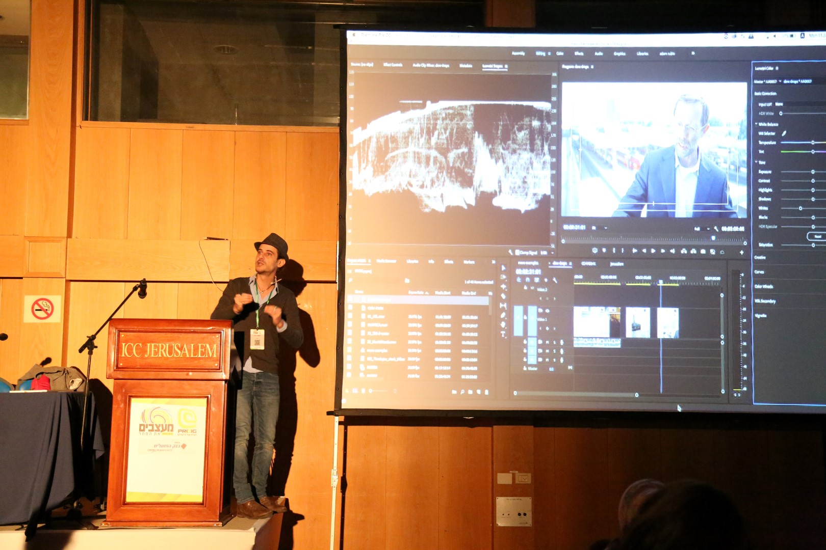Select the Track Select Forward tool
The height and width of the screenshot is (550, 826).
pyautogui.click(x=503, y=277)
